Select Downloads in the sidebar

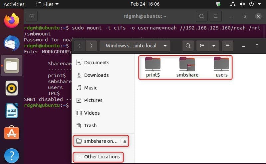96,75
